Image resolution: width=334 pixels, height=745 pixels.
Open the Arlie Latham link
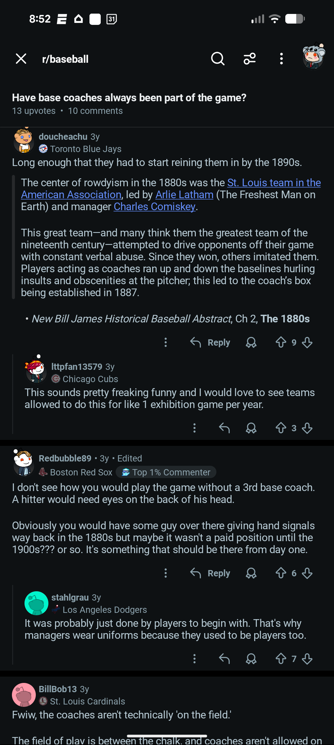point(184,195)
